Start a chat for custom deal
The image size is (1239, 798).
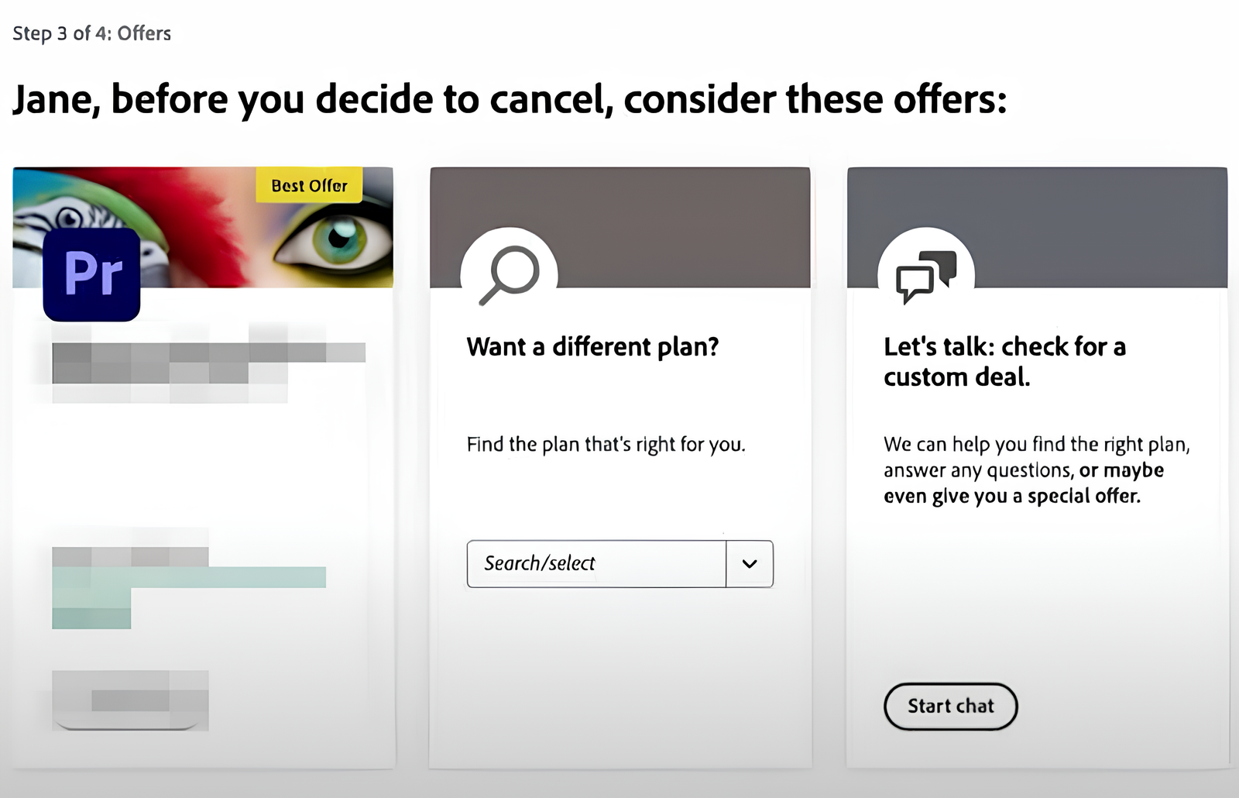(950, 706)
